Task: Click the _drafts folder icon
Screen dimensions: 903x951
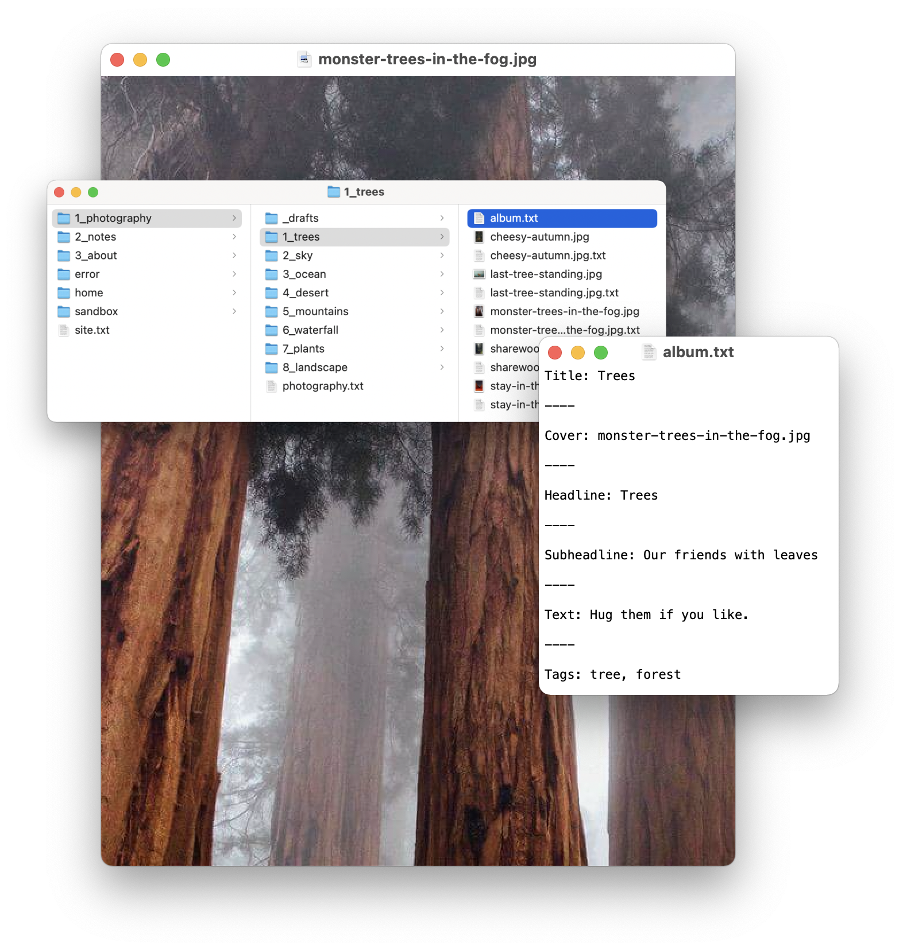Action: coord(272,218)
